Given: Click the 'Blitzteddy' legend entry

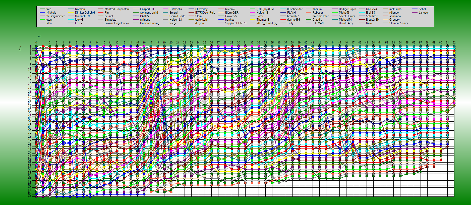Looking at the screenshot, I should (x=201, y=9).
